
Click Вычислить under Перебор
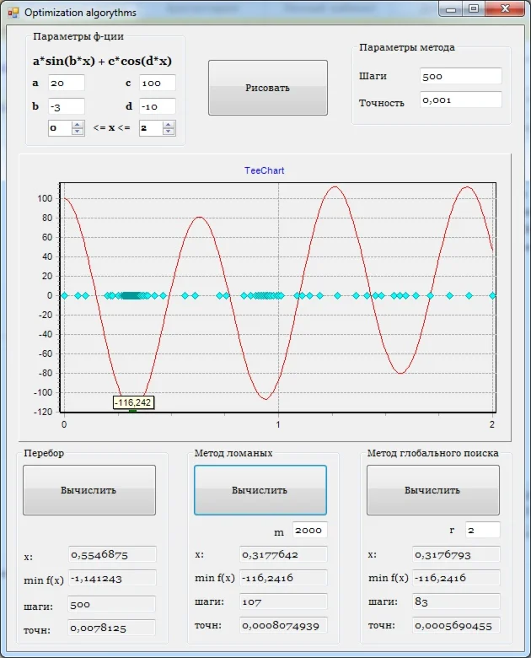coord(88,490)
